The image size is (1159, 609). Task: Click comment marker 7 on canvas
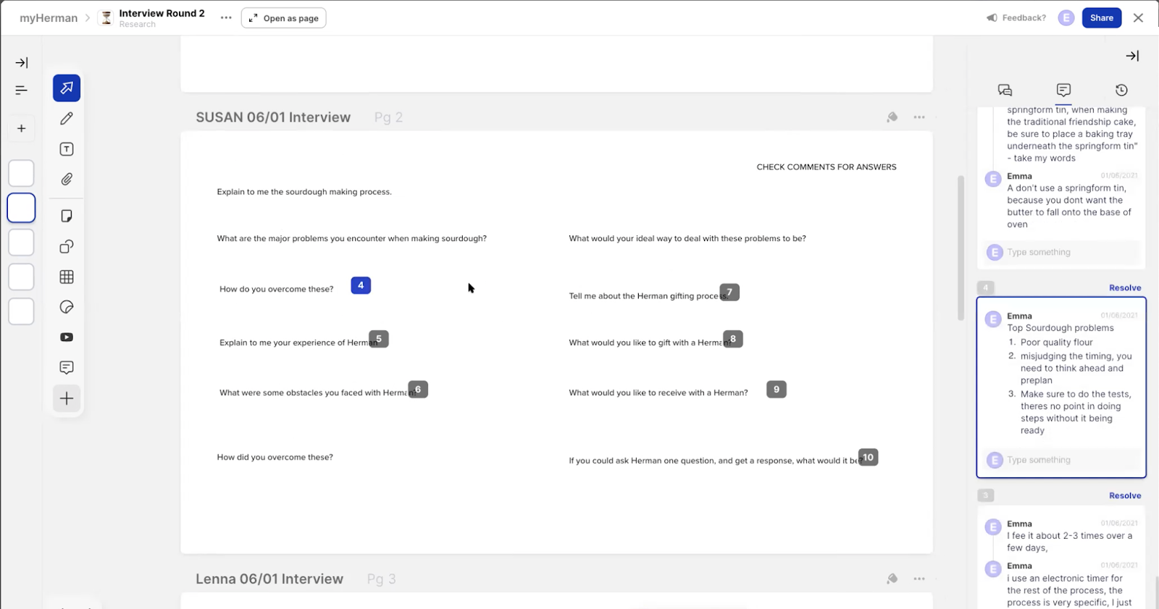point(729,293)
